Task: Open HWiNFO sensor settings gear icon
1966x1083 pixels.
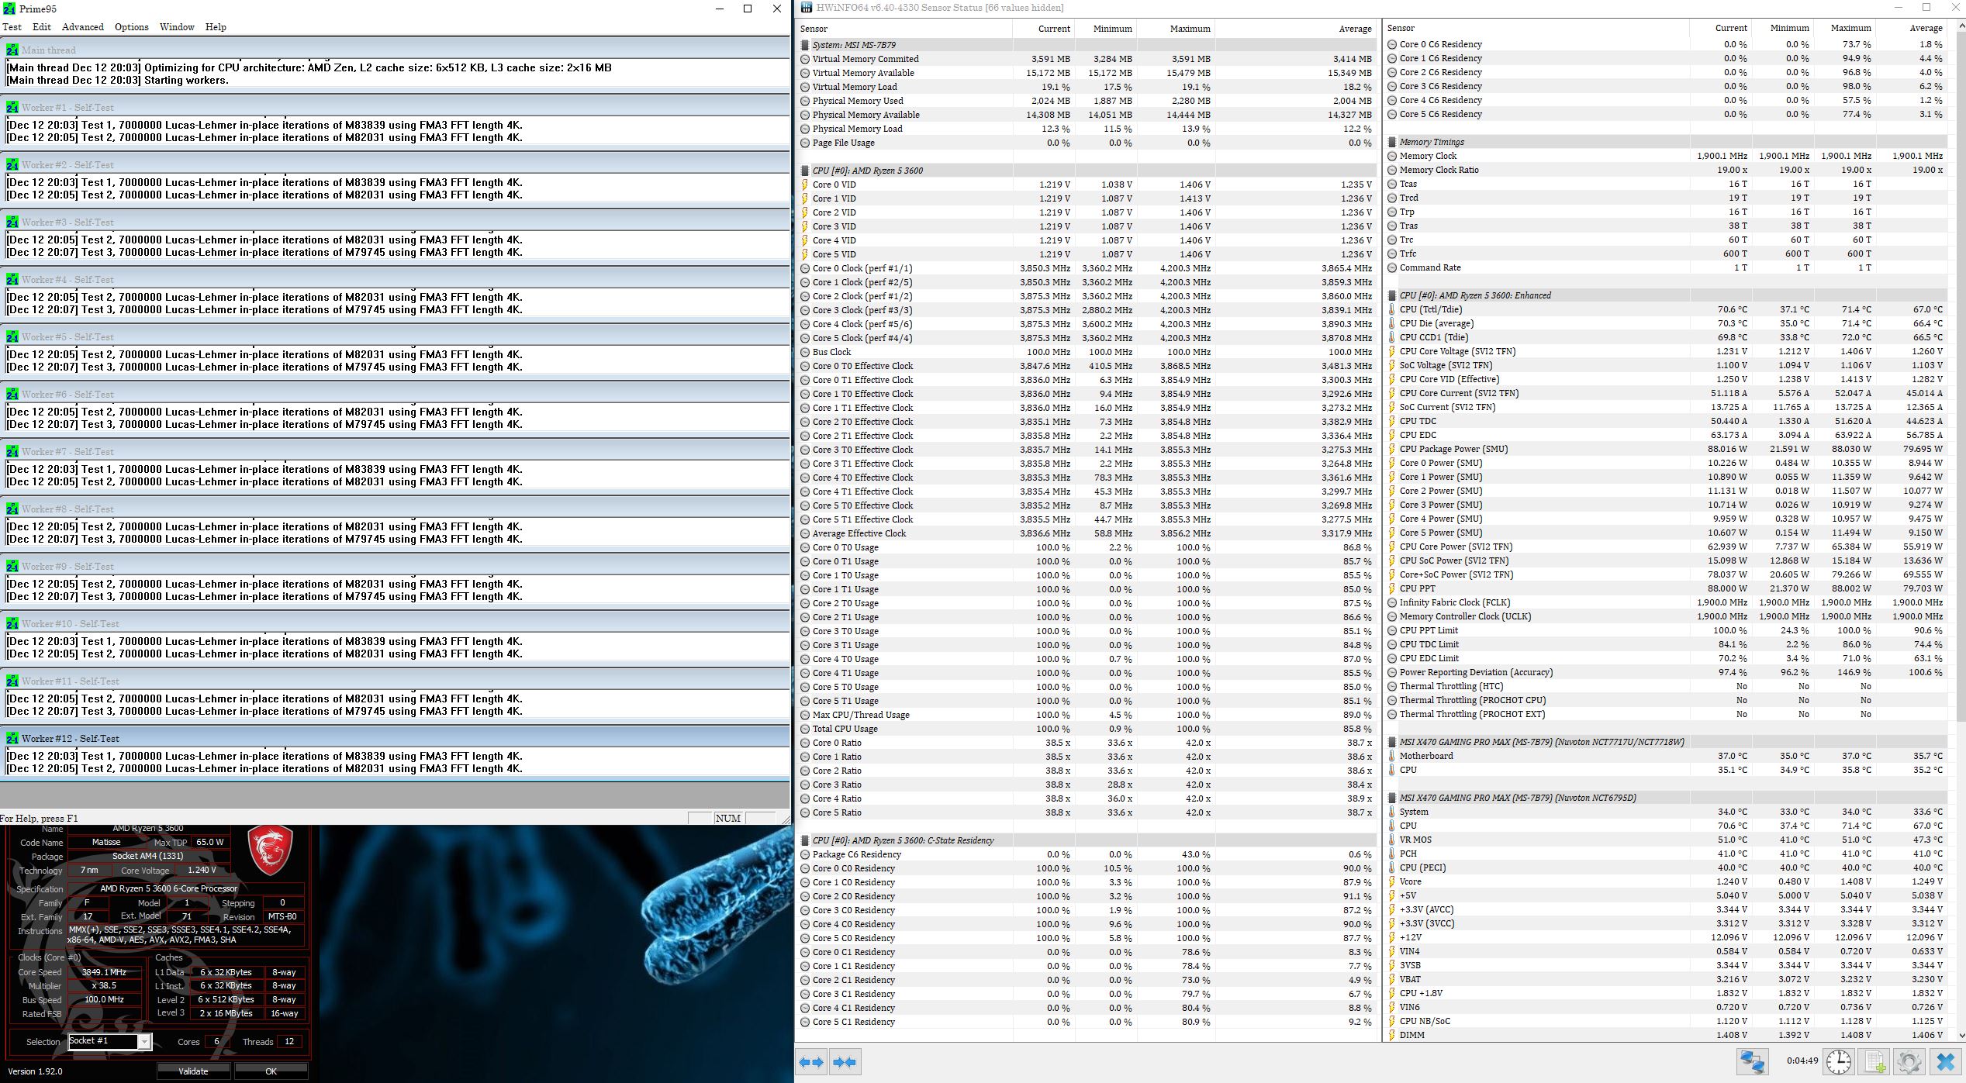Action: pos(1909,1061)
